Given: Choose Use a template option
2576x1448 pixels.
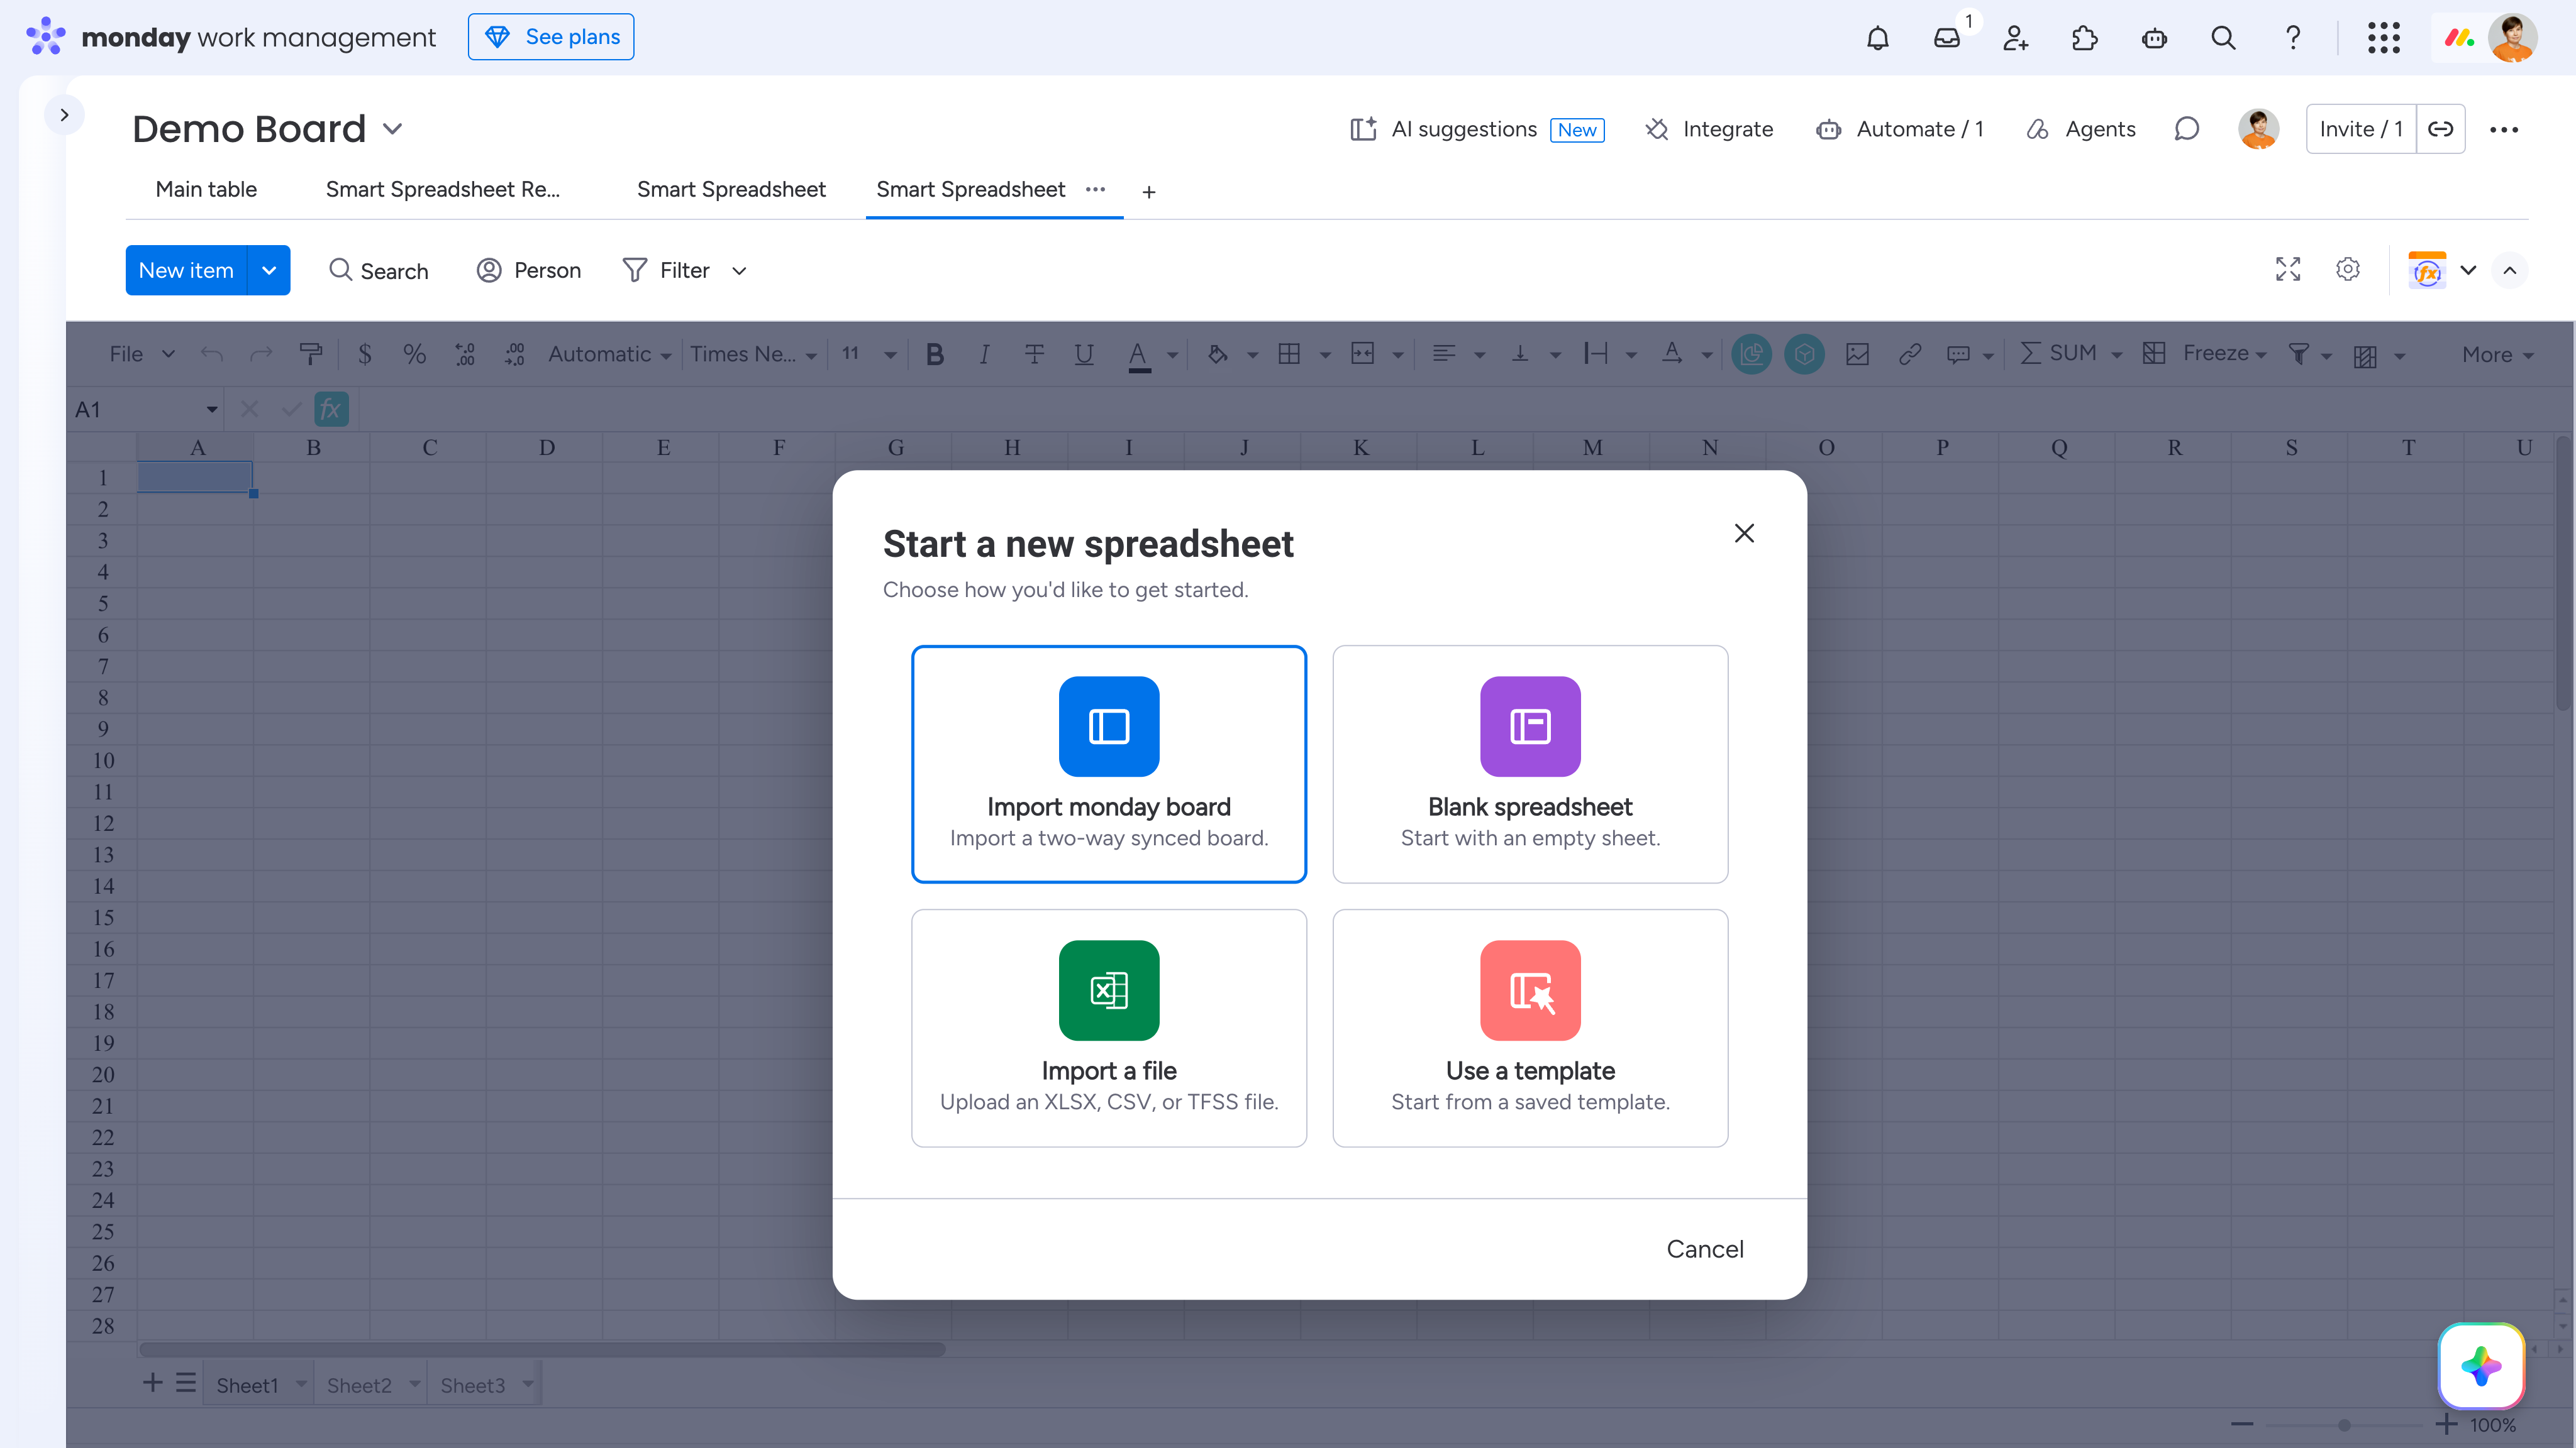Looking at the screenshot, I should click(x=1530, y=1028).
